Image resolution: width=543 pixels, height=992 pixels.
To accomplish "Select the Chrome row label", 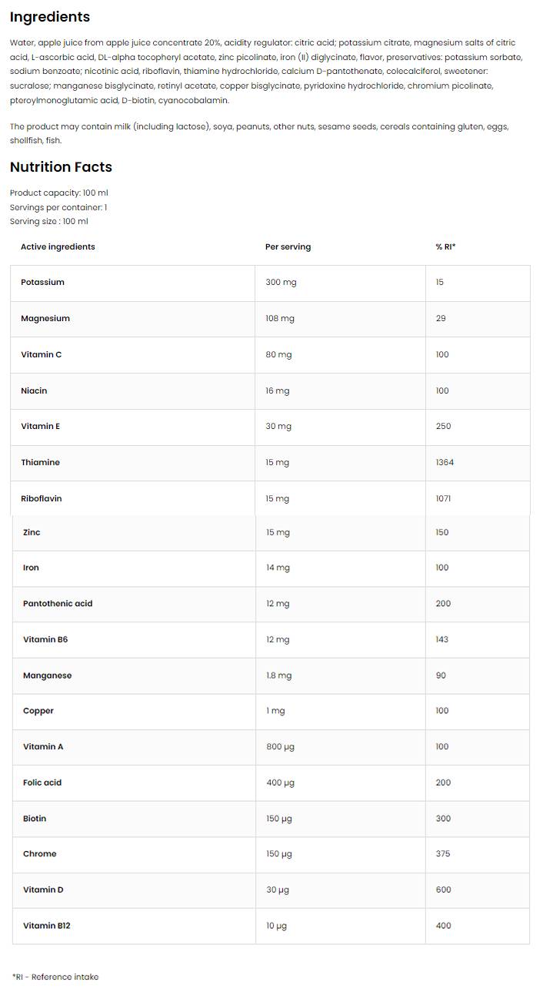I will point(39,854).
